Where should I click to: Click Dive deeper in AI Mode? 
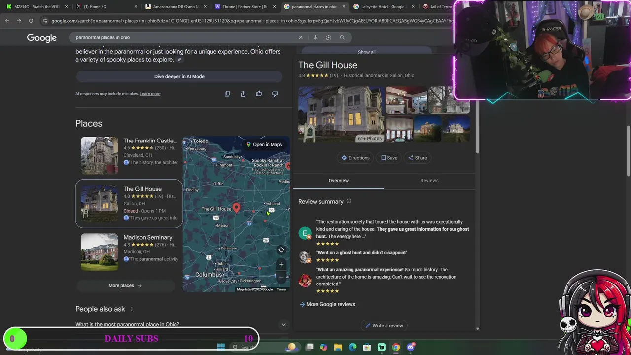point(179,76)
